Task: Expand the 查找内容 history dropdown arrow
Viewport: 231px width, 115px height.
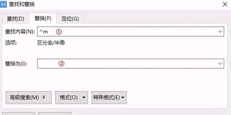Action: point(220,32)
